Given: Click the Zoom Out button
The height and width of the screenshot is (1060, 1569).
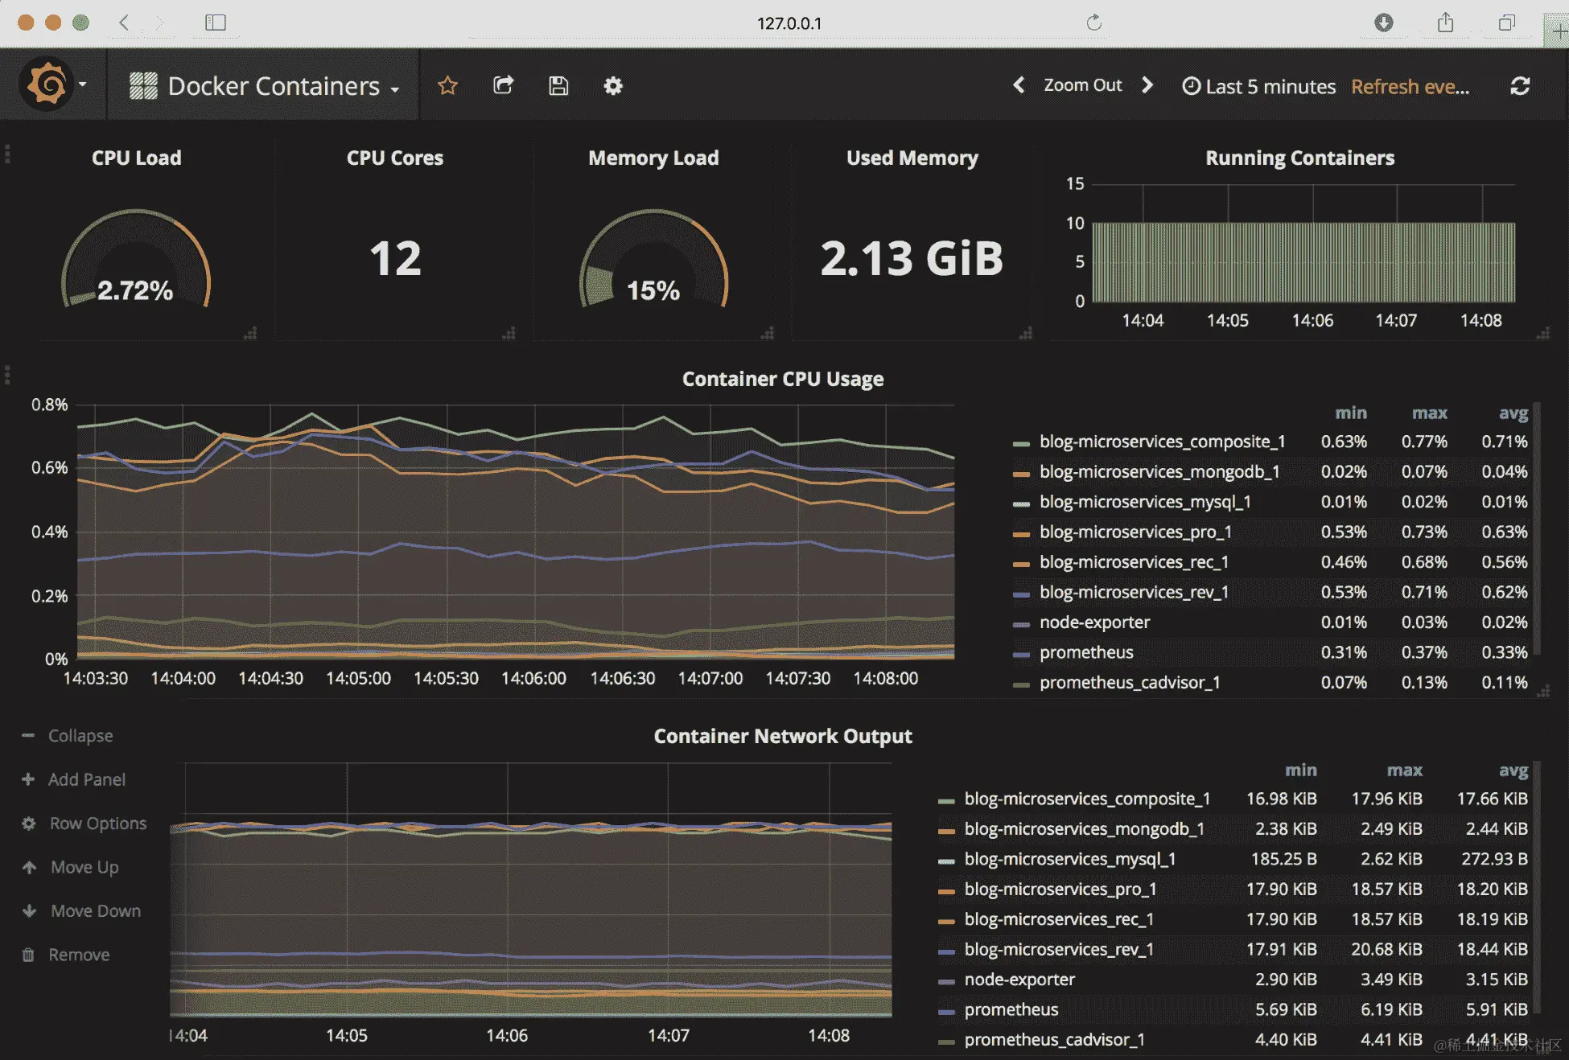Looking at the screenshot, I should (x=1082, y=85).
